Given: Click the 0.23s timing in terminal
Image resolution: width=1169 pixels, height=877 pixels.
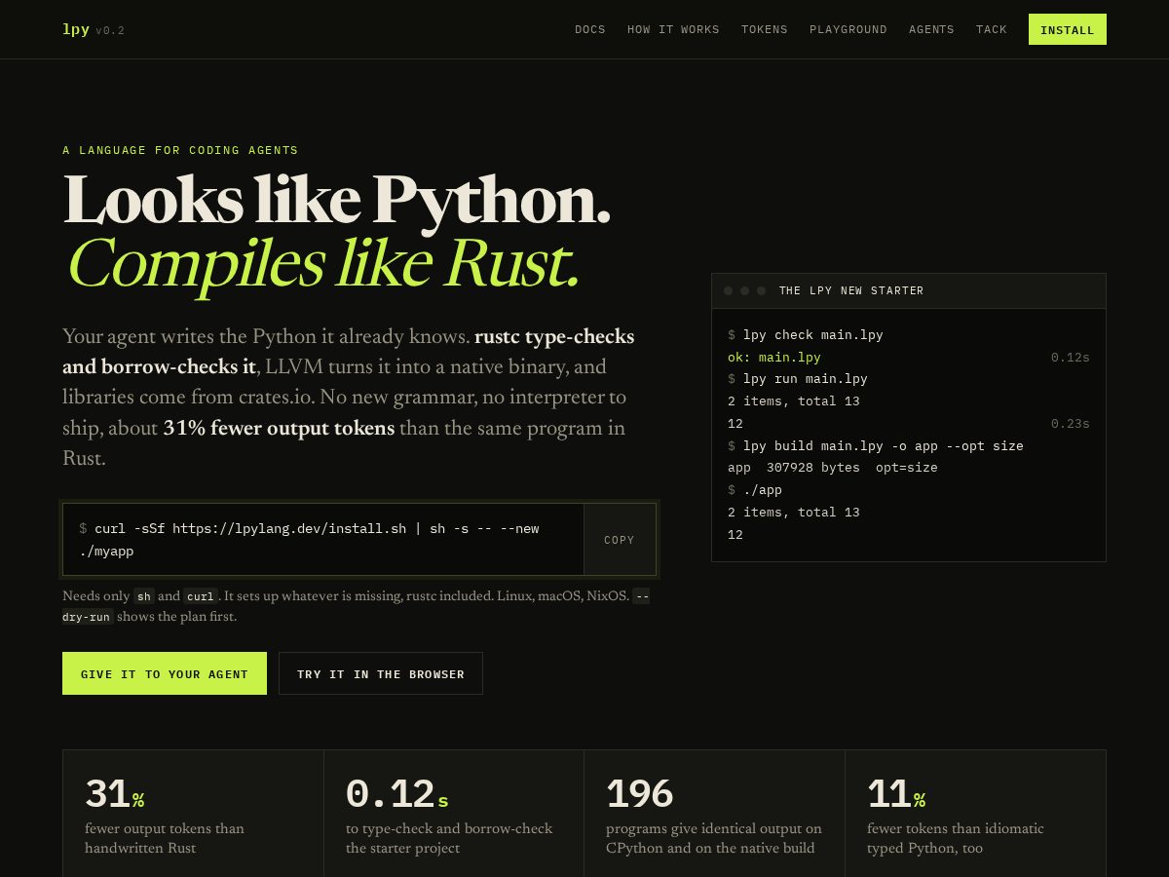Looking at the screenshot, I should [1071, 423].
